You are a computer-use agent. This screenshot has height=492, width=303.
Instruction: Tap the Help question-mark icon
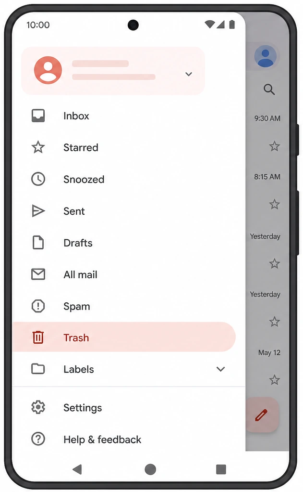click(x=38, y=439)
